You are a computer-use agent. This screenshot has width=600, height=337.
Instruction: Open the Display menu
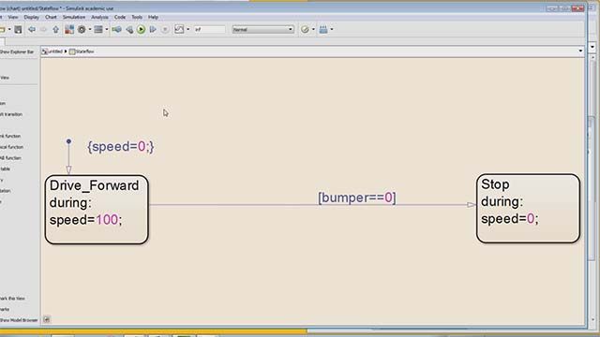[31, 17]
